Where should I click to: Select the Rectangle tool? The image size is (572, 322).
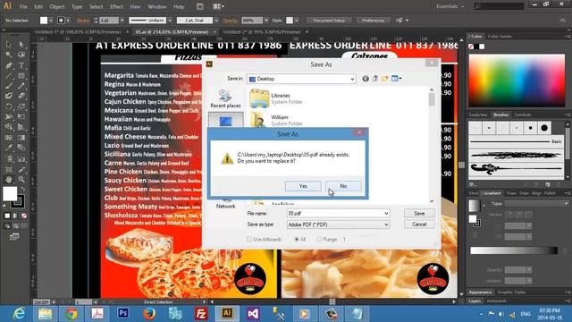[x=21, y=76]
